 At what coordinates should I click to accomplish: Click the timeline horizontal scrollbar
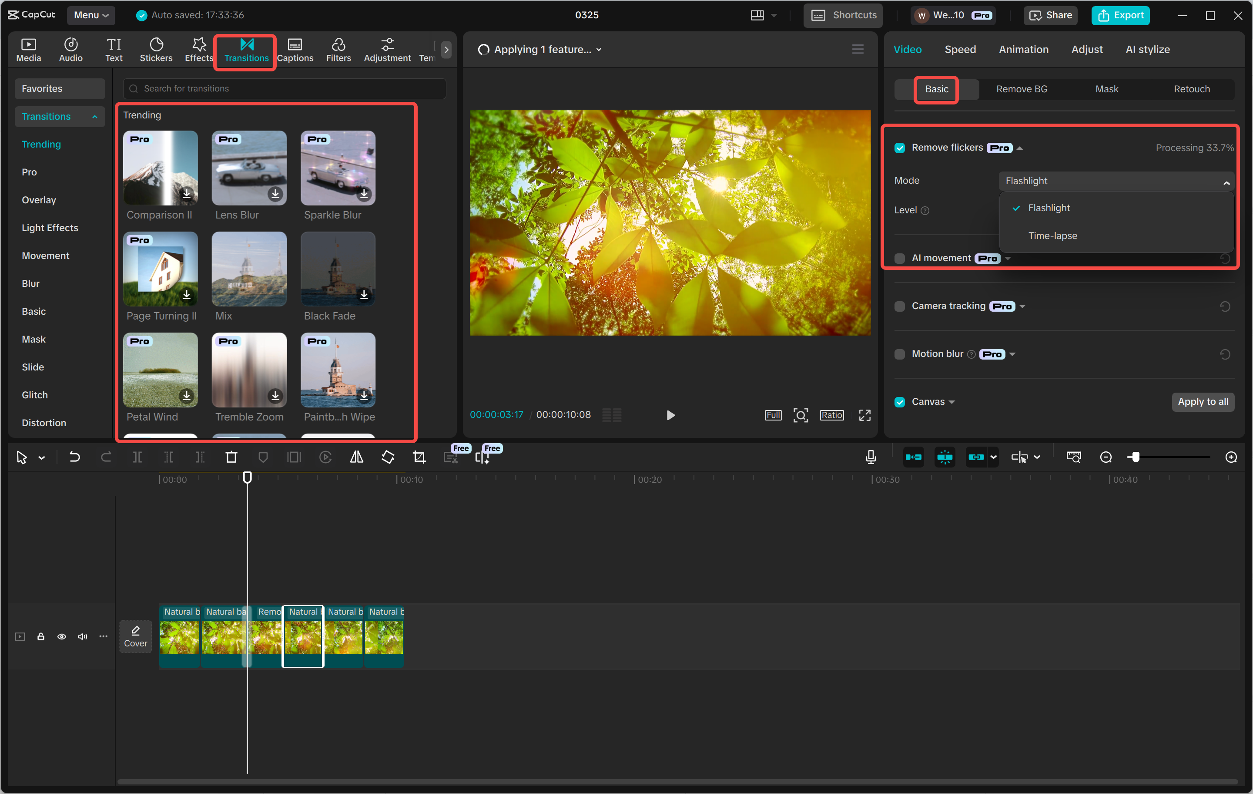(677, 781)
